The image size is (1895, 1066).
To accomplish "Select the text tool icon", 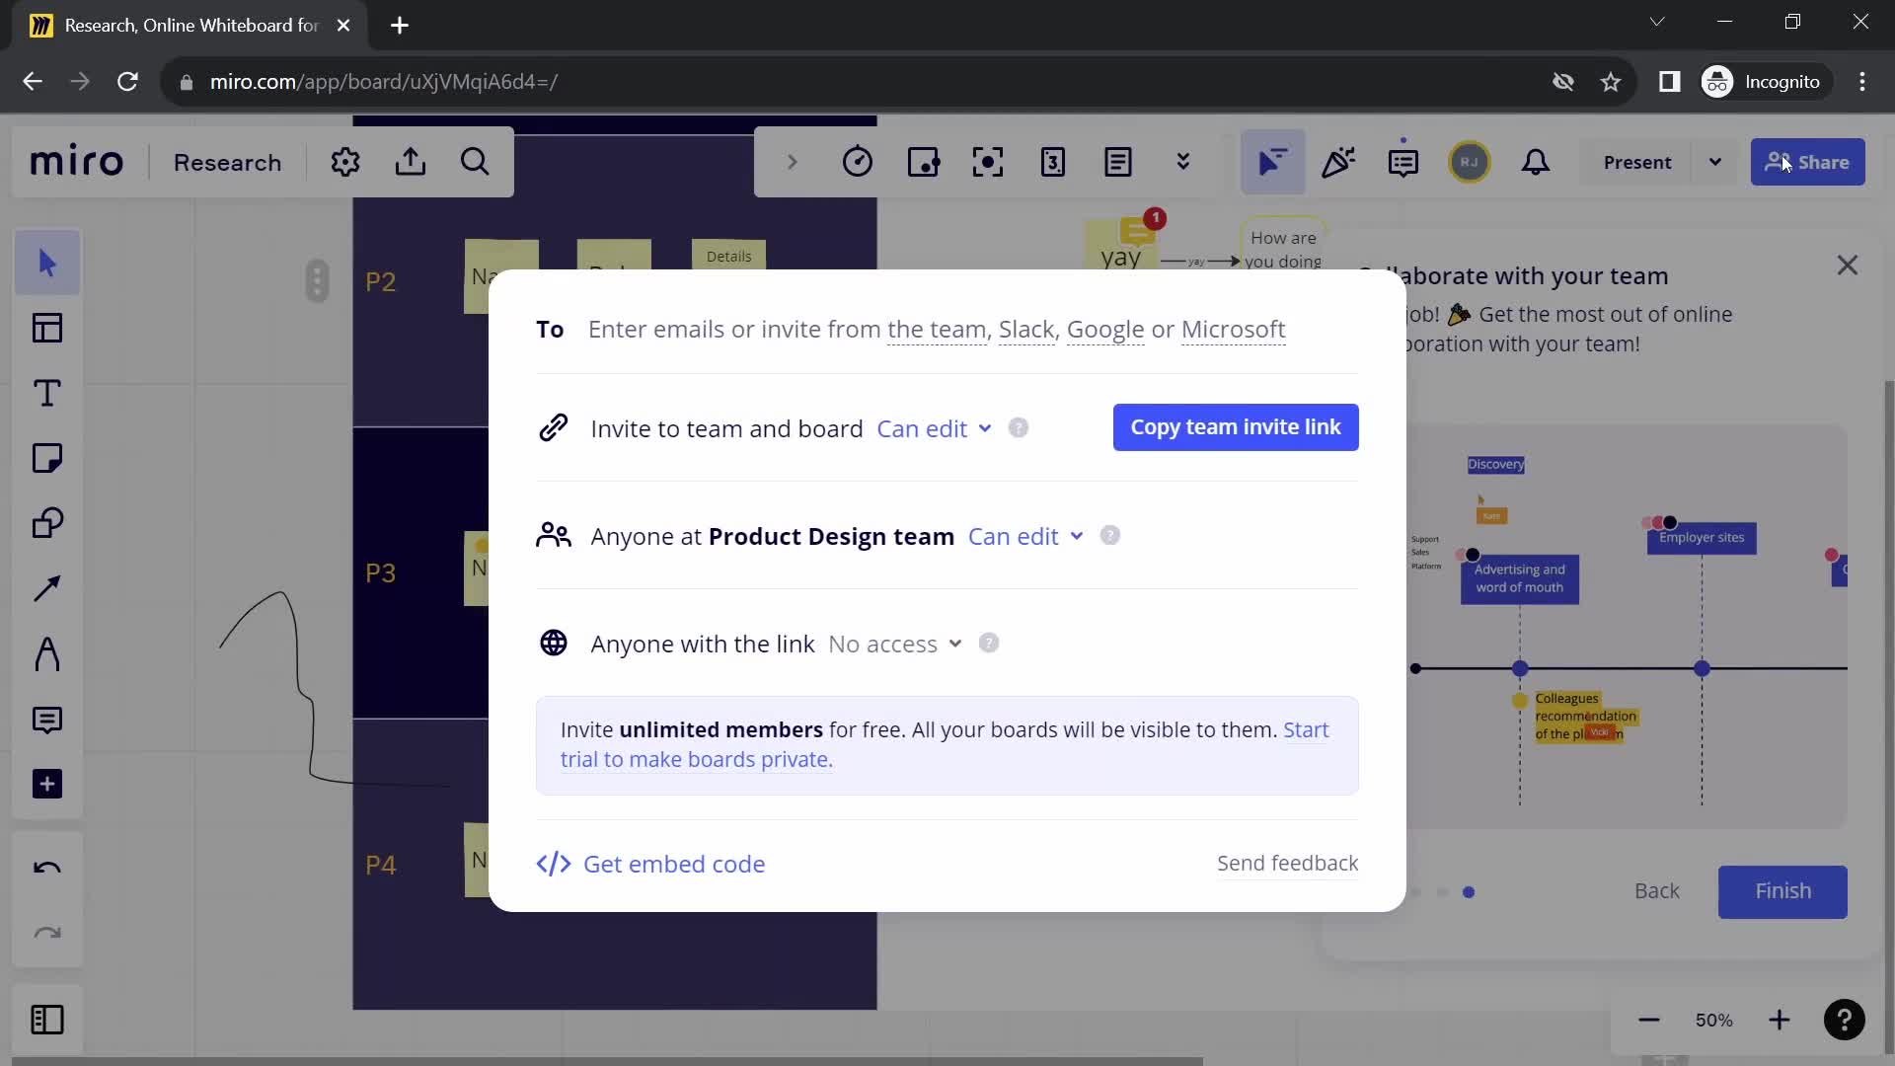I will click(x=48, y=393).
